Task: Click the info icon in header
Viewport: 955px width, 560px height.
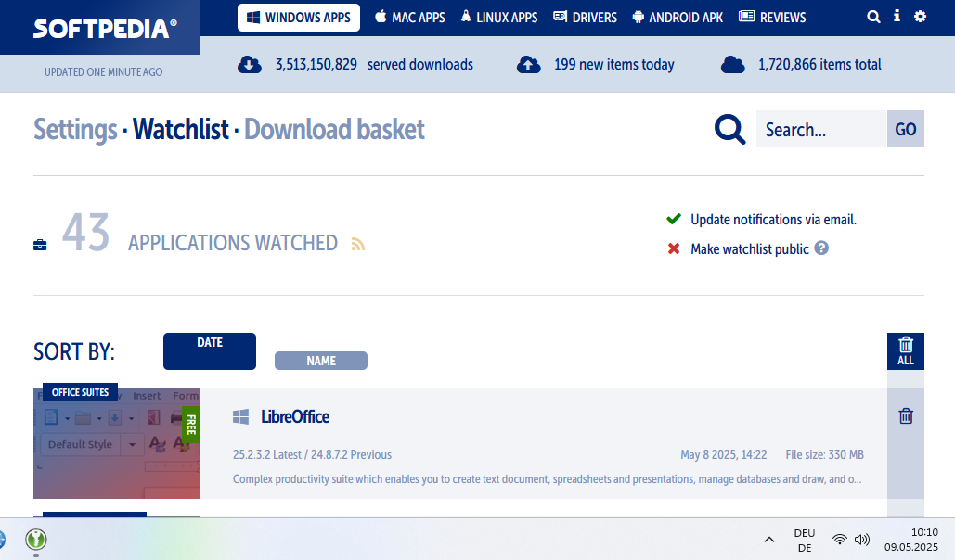Action: 897,17
